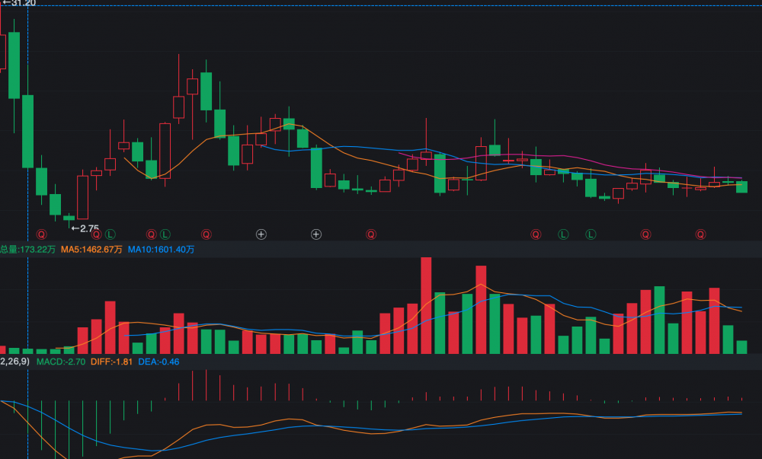Click the DIFF:-1.81 indicator label
762x459 pixels.
[x=111, y=362]
